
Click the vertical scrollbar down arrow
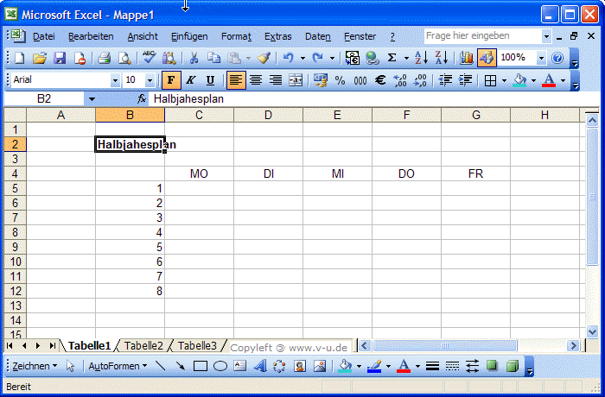592,331
